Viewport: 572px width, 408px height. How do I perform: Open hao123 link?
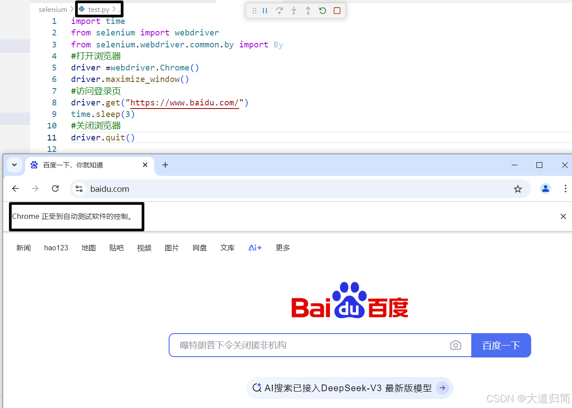(x=56, y=248)
